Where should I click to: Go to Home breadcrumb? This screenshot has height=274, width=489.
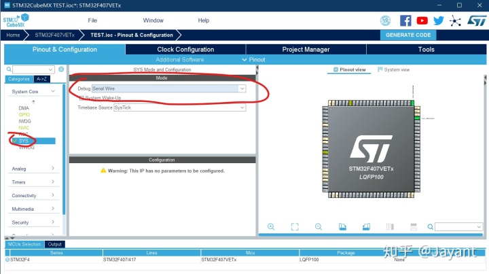pyautogui.click(x=13, y=35)
